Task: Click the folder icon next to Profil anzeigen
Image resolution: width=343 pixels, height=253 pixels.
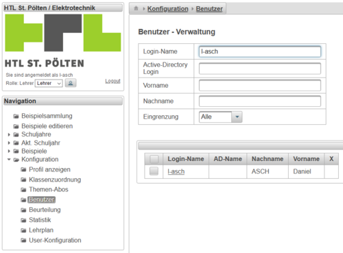Action: click(x=23, y=169)
